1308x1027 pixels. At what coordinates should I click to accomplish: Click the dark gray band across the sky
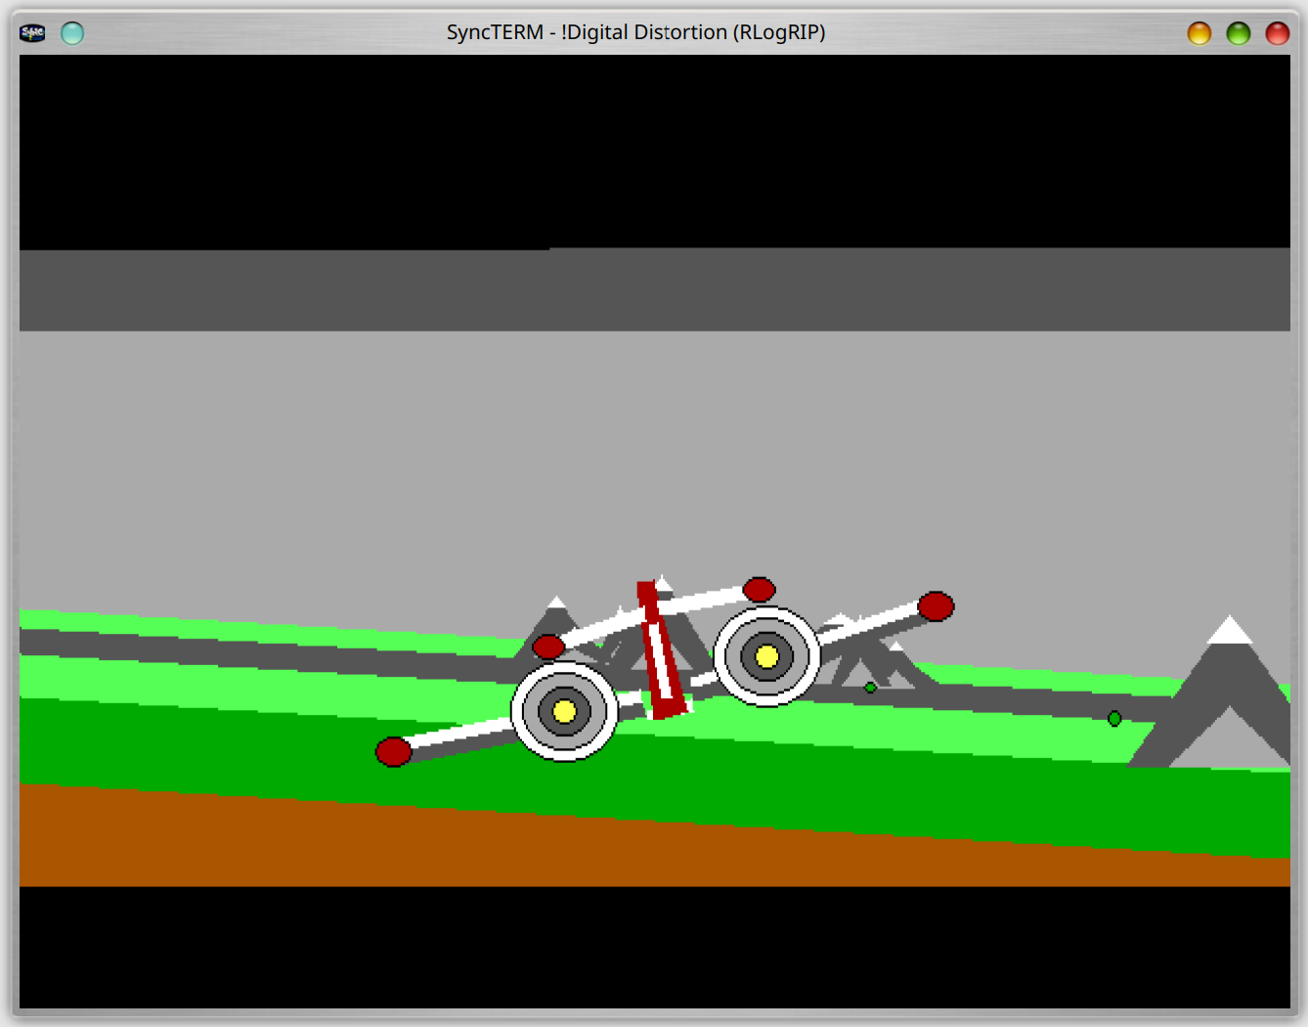pyautogui.click(x=655, y=290)
